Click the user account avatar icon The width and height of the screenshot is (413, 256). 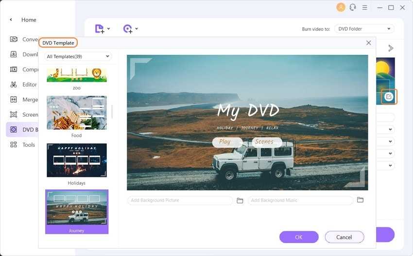click(x=341, y=7)
